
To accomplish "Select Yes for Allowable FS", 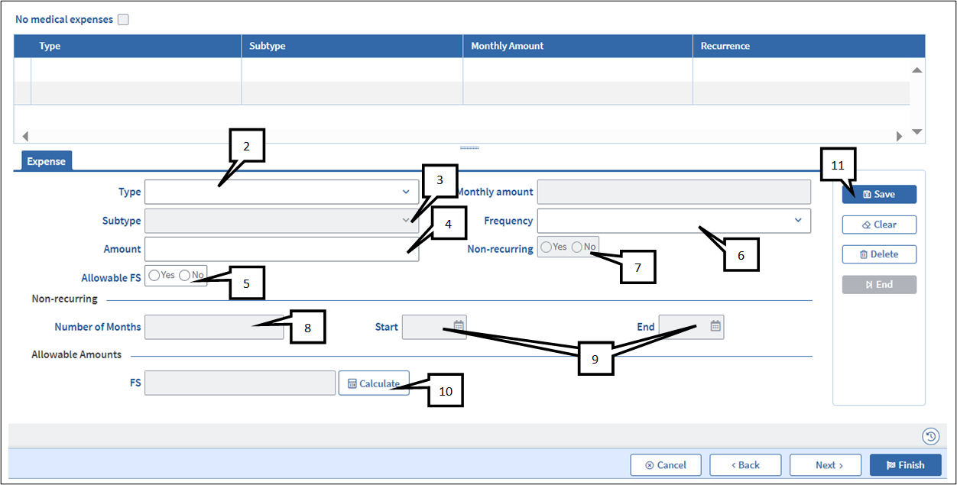I will tap(154, 276).
